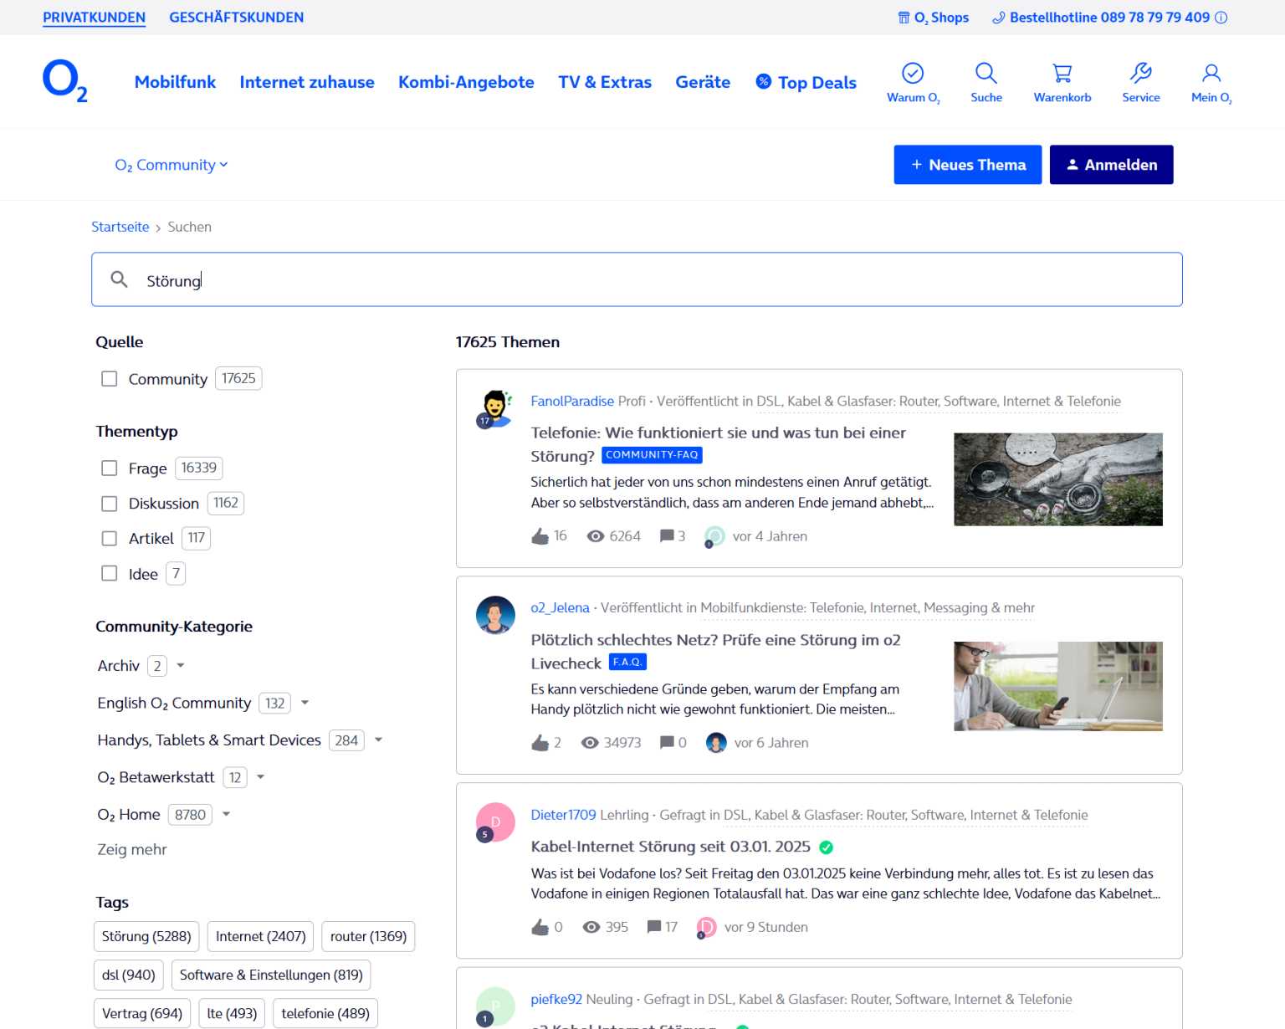Switch to the Geschäftskunden tab
This screenshot has width=1285, height=1029.
click(236, 18)
